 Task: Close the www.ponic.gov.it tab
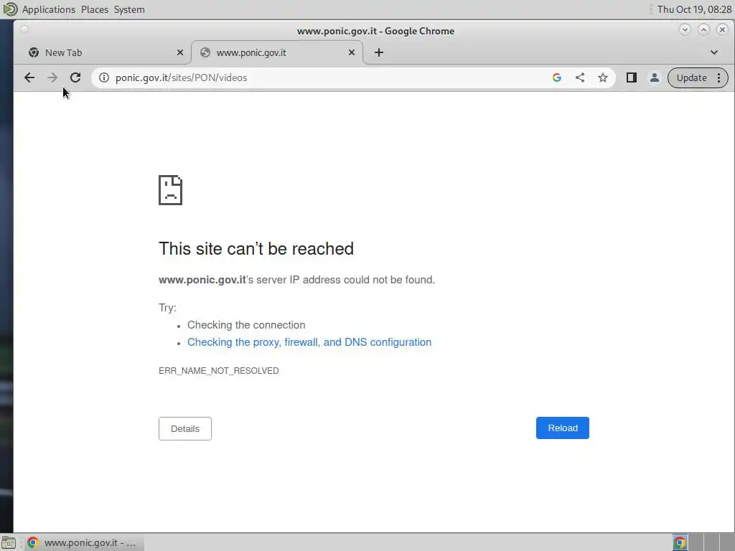(x=352, y=52)
